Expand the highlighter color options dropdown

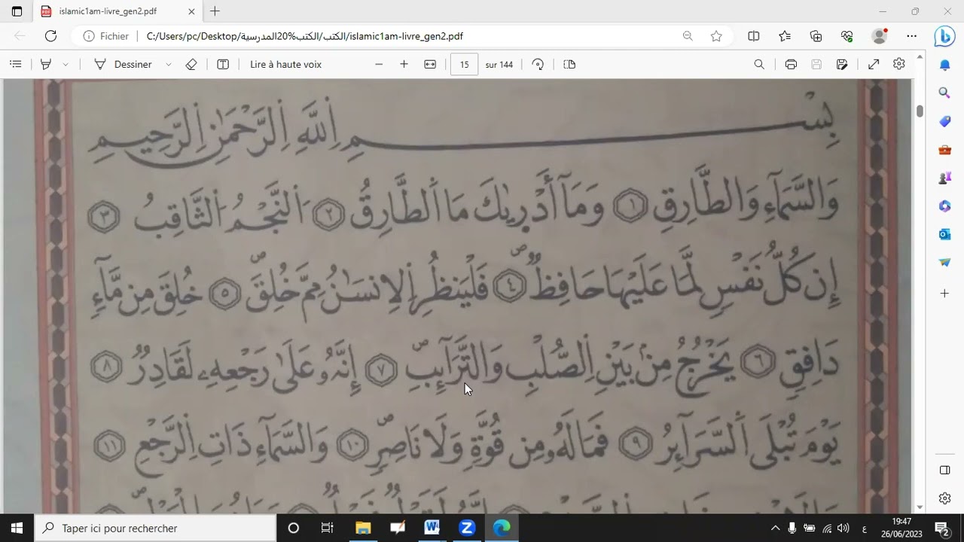66,65
